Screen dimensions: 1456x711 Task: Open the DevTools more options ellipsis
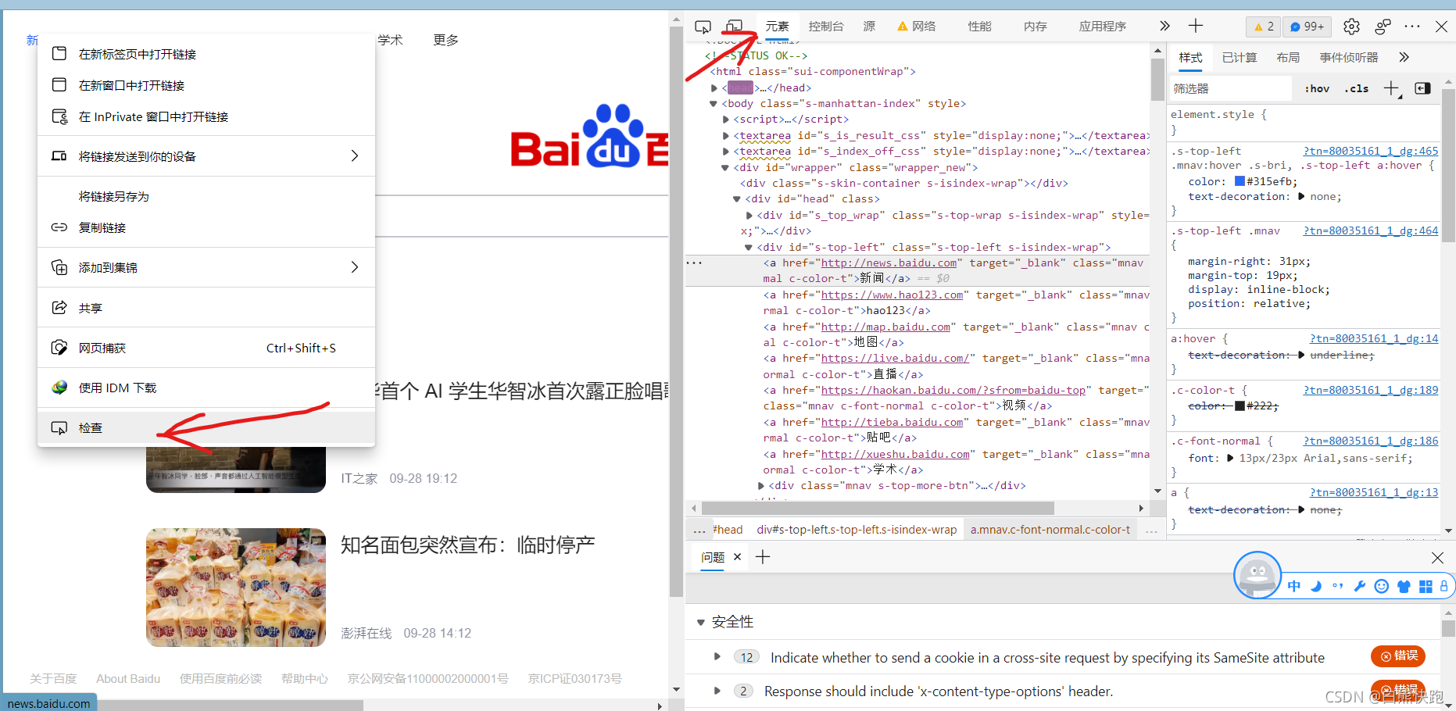[x=1412, y=27]
